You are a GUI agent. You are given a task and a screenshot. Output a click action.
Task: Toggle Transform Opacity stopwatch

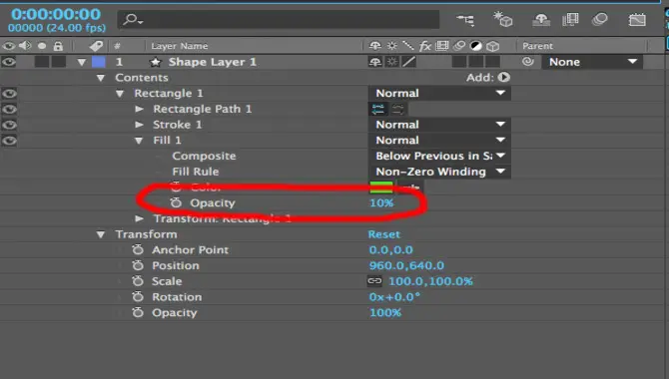(x=138, y=312)
